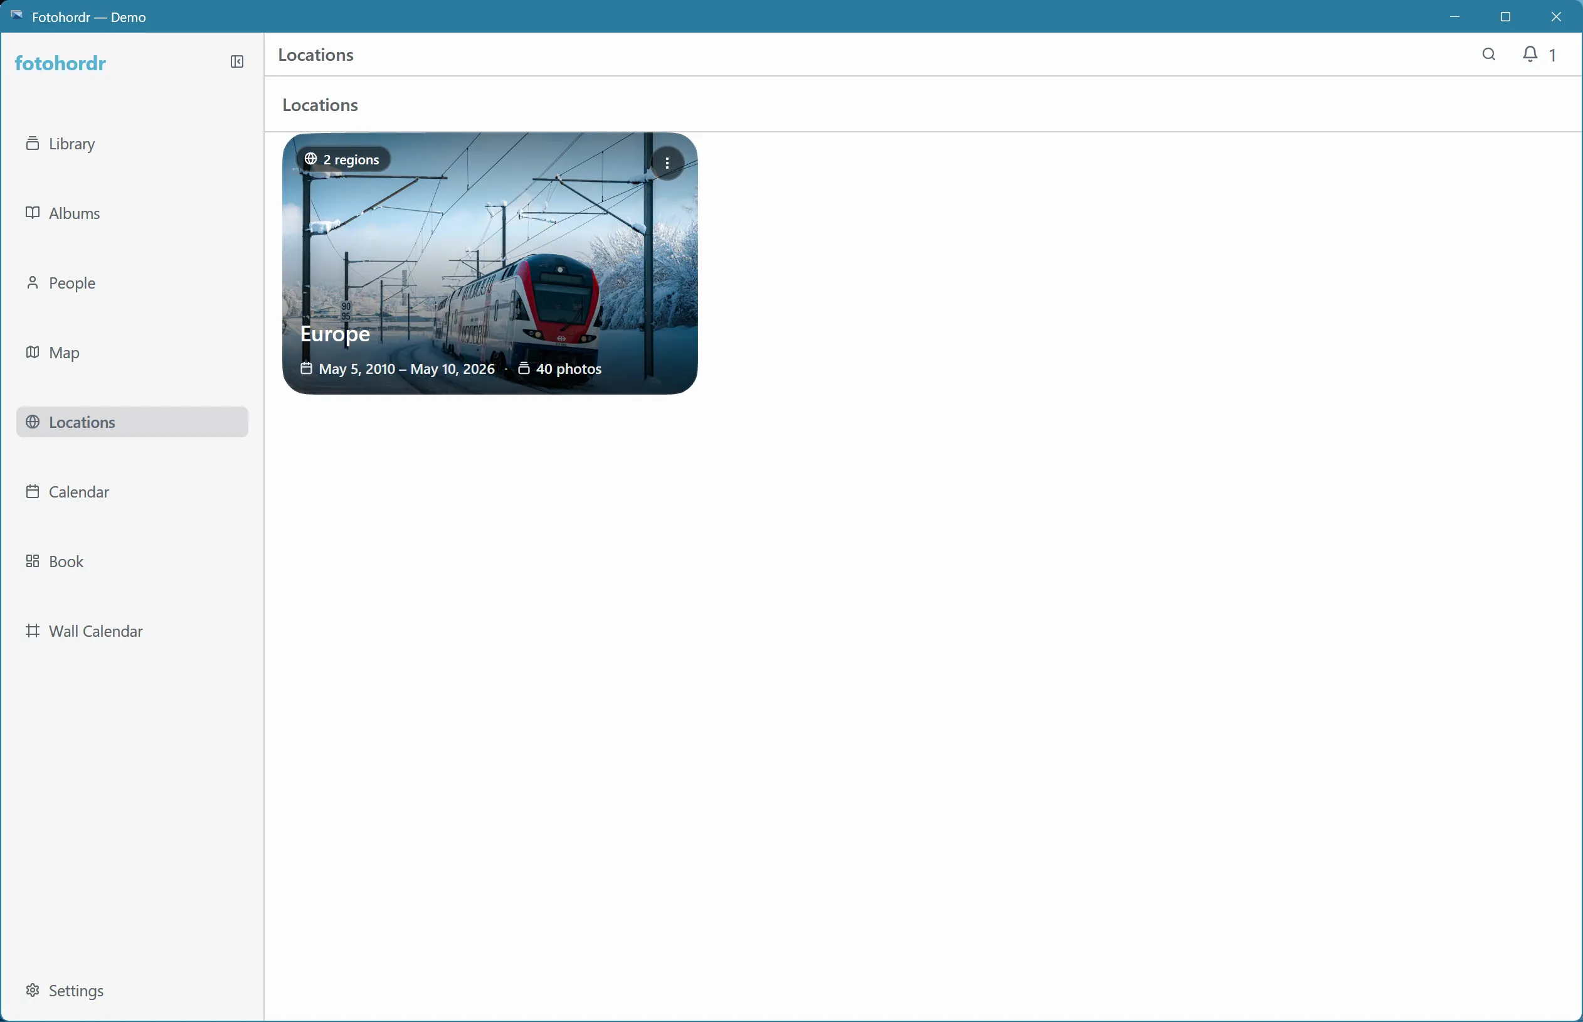1583x1022 pixels.
Task: Go to Library section
Action: (x=132, y=143)
